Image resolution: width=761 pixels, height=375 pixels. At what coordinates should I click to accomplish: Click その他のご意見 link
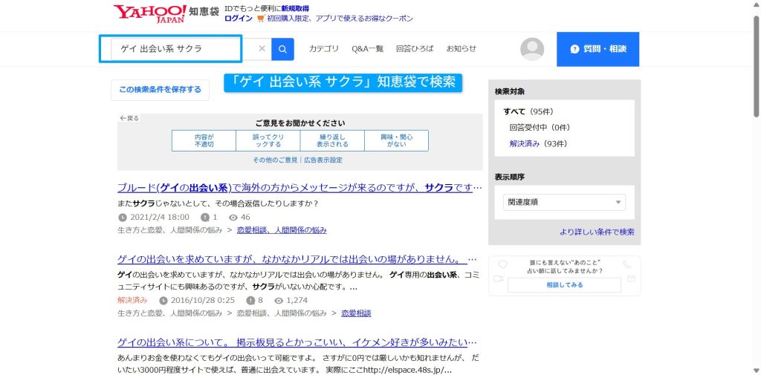275,160
